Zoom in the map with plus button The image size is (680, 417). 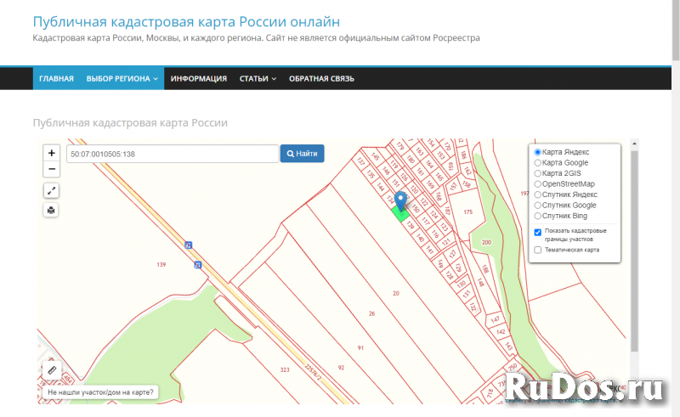[52, 153]
